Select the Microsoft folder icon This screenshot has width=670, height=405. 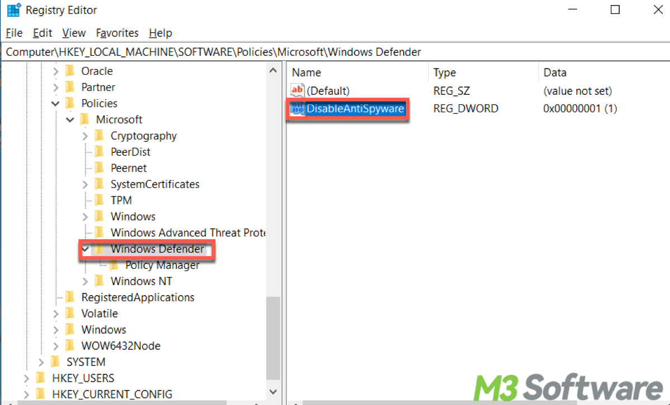pos(84,119)
